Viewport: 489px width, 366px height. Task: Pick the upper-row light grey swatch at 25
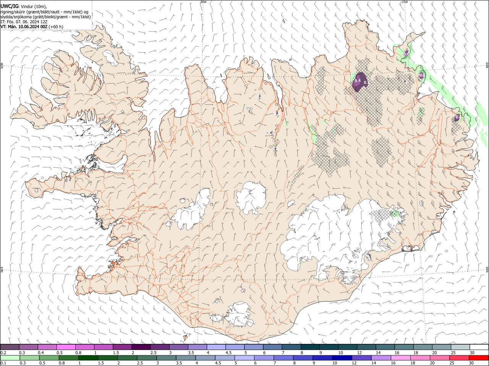point(460,347)
